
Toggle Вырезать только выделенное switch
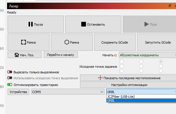click(x=10, y=72)
